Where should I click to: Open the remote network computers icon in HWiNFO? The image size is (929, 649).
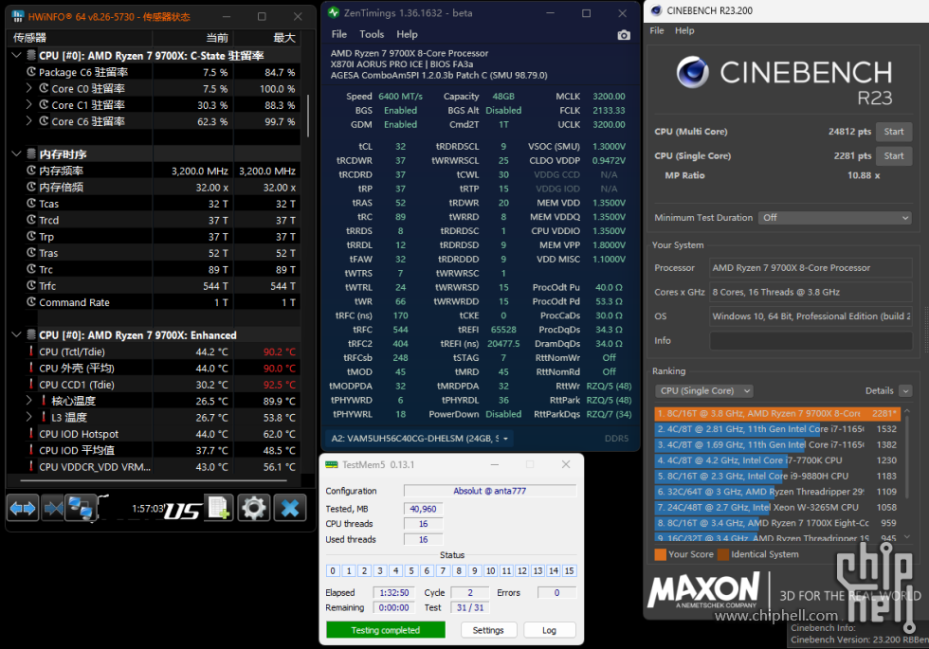tap(81, 508)
